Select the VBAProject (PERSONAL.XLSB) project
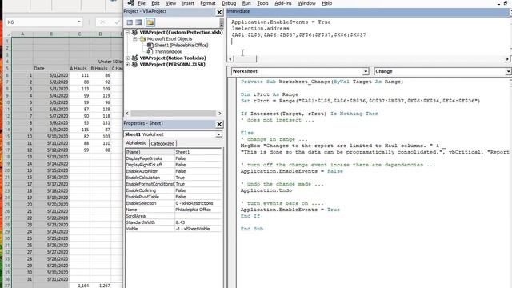 point(173,64)
